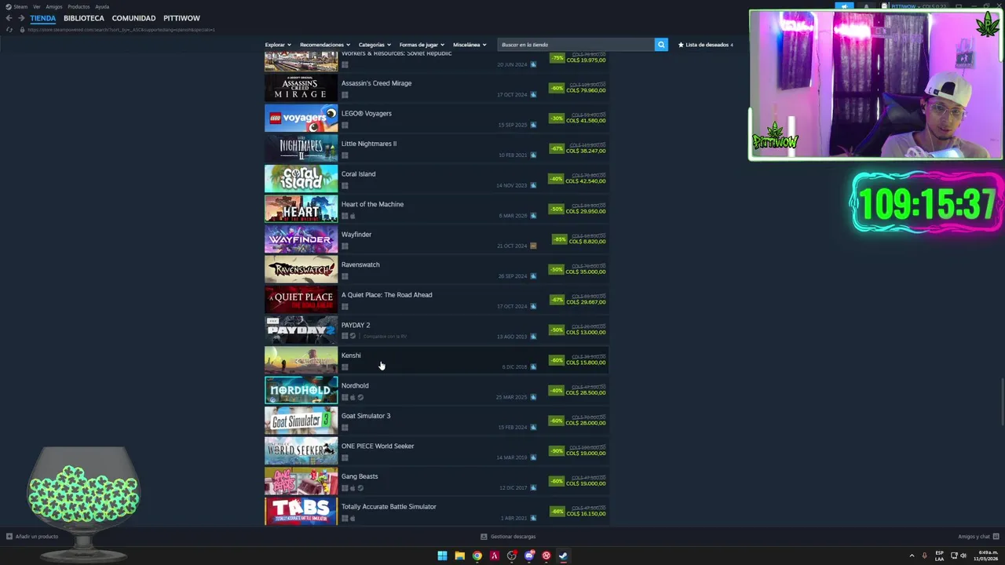
Task: Open the Amigos y chat icon
Action: click(x=996, y=537)
